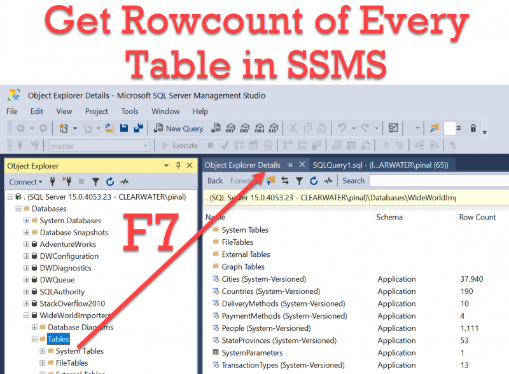
Task: Click the Navigate Backward icon
Action: click(21, 128)
